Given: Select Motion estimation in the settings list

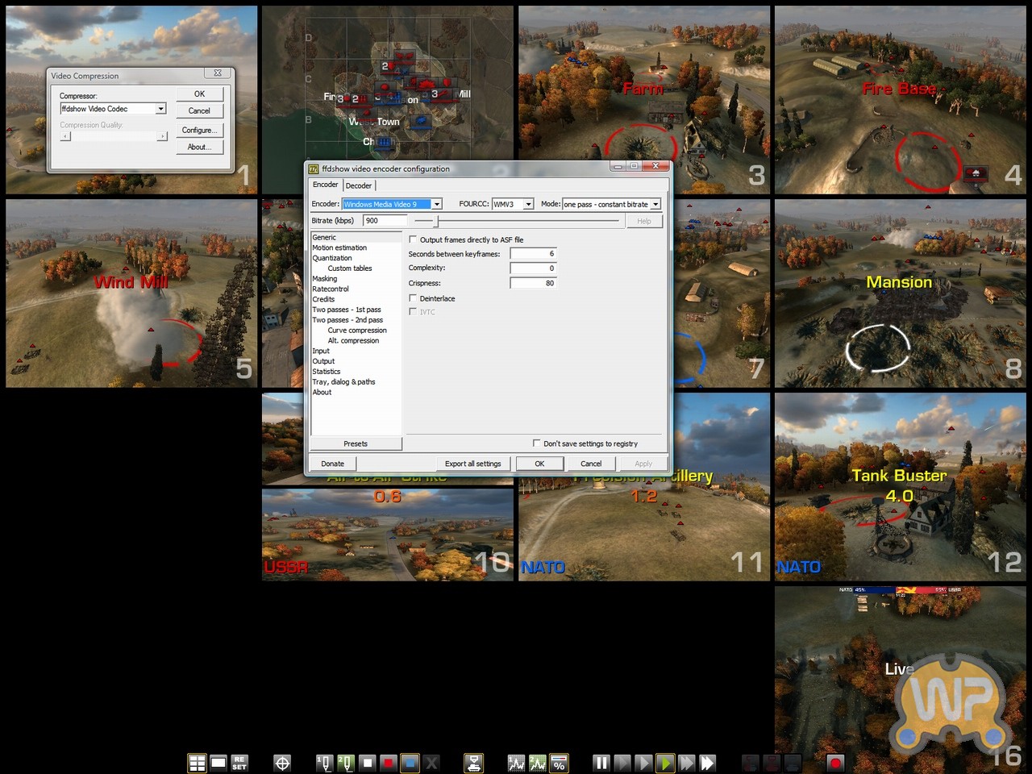Looking at the screenshot, I should point(339,248).
